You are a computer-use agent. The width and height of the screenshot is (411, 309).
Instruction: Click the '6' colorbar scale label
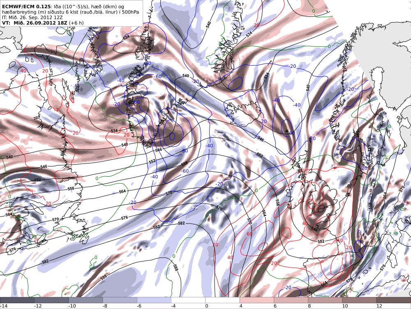[x=275, y=306]
